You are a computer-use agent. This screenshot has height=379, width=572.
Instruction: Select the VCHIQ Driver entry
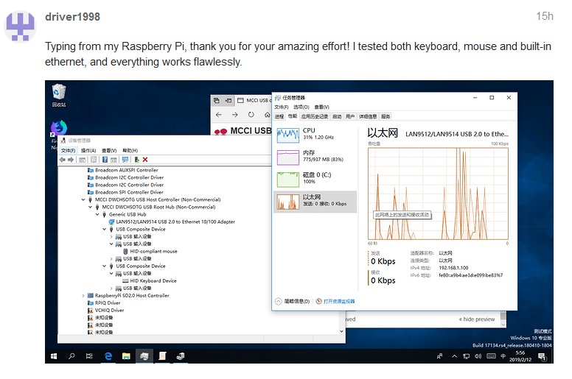tap(106, 310)
